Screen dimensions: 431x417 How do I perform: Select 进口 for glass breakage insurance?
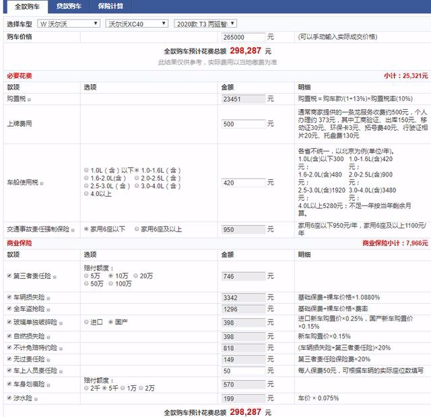[x=86, y=322]
